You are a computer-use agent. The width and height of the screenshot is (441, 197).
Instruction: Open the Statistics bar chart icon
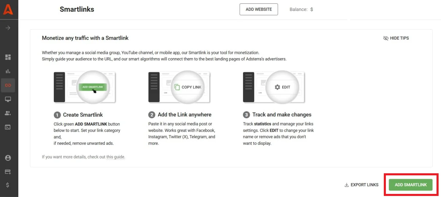[x=8, y=71]
